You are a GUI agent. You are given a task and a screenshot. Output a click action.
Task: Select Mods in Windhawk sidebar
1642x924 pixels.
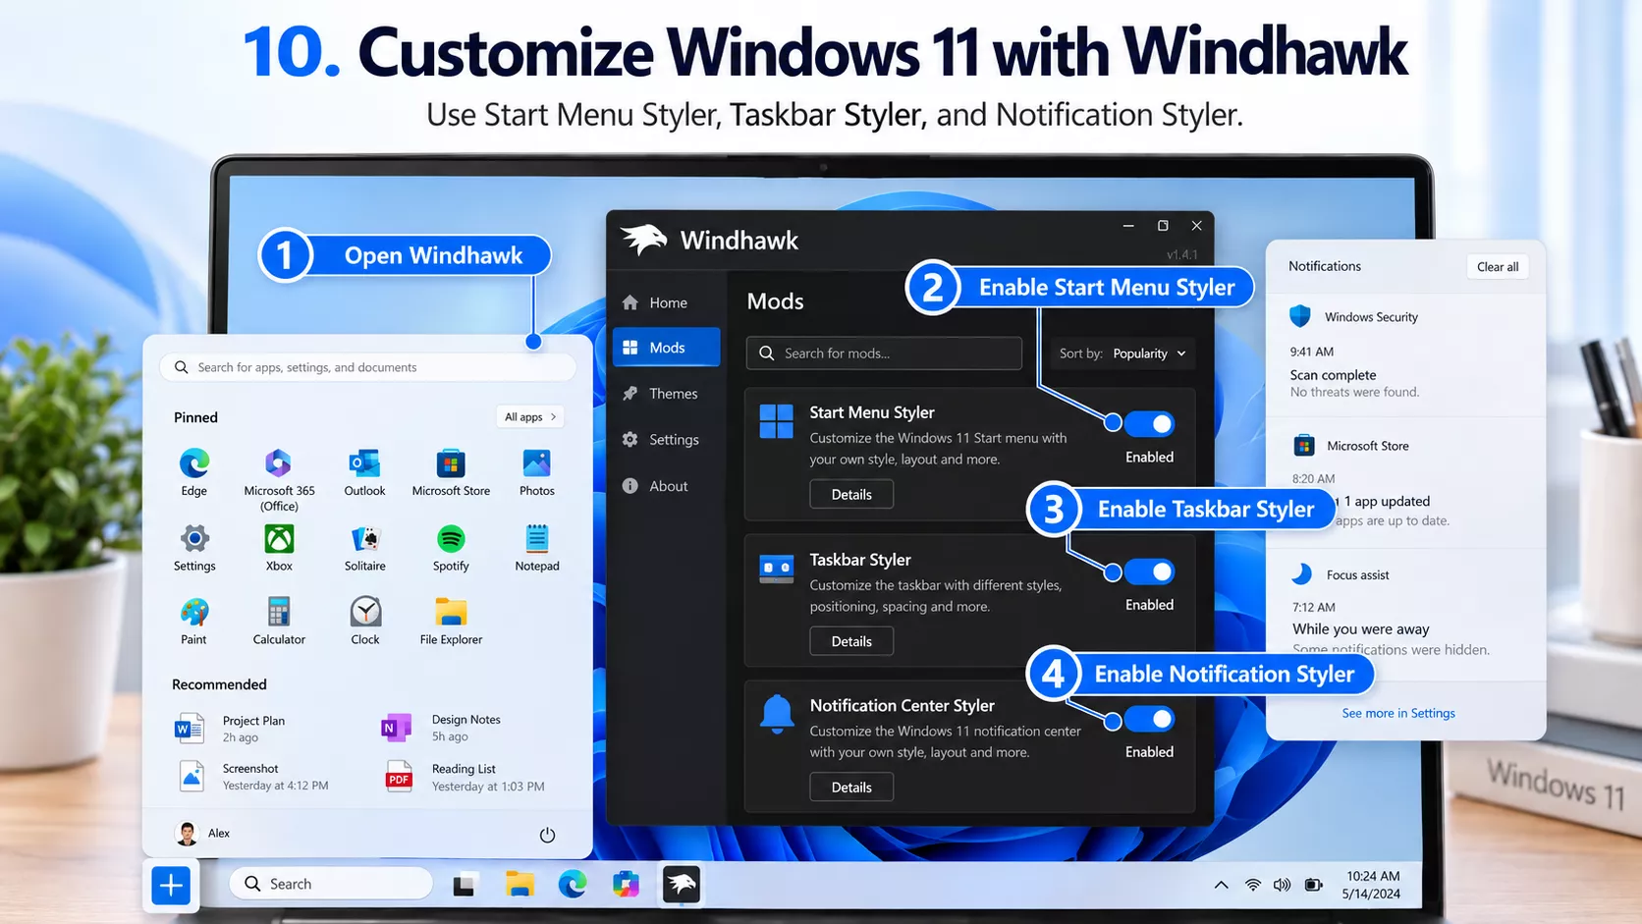(x=667, y=348)
